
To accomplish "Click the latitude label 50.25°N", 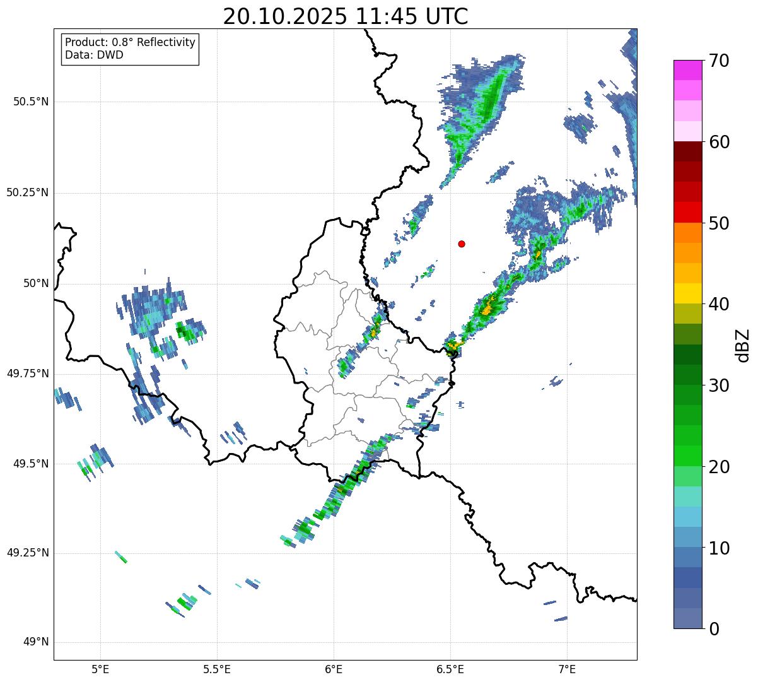I will [27, 192].
